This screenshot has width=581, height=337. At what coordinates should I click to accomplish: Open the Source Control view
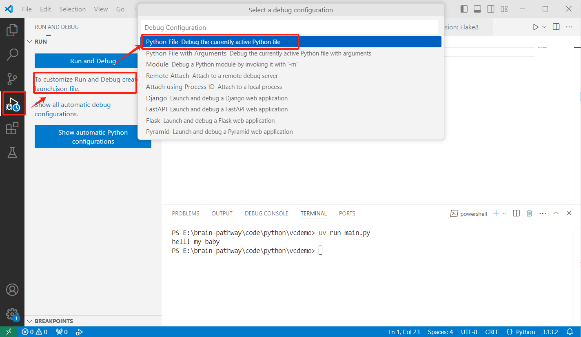(x=12, y=79)
